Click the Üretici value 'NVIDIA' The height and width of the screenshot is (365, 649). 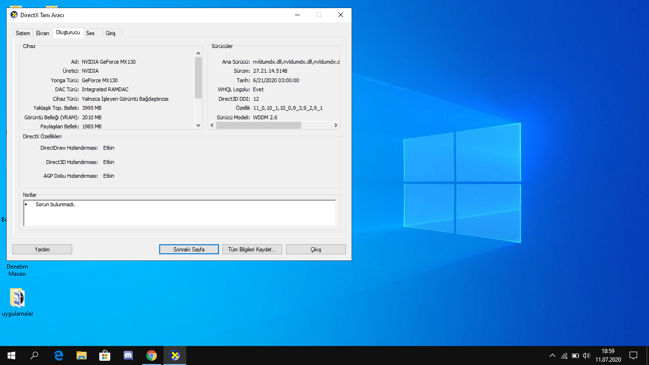90,71
